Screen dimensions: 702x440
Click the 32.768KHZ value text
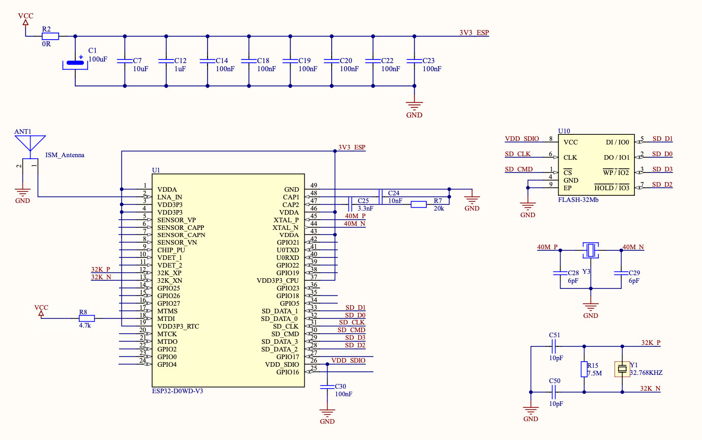pos(646,373)
